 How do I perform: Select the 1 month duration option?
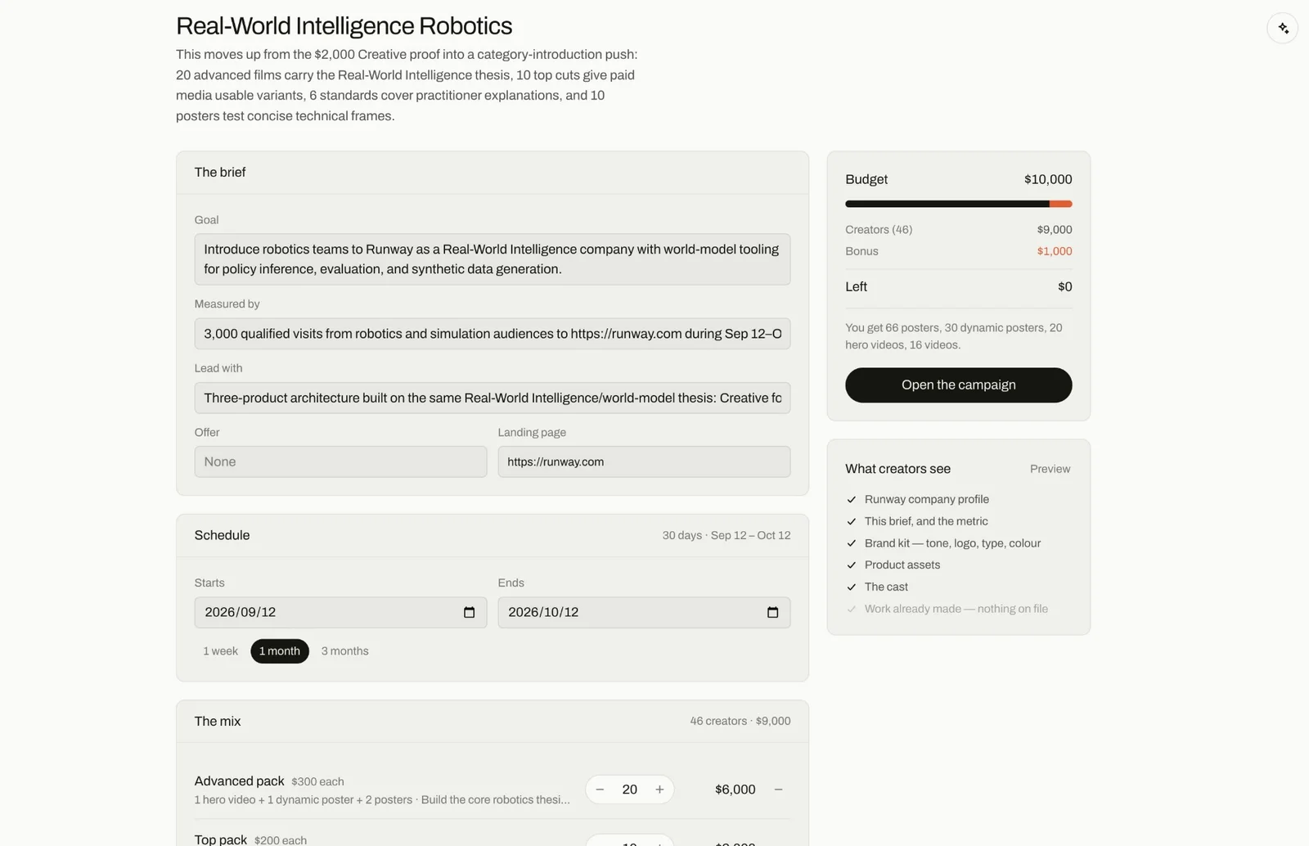(280, 651)
